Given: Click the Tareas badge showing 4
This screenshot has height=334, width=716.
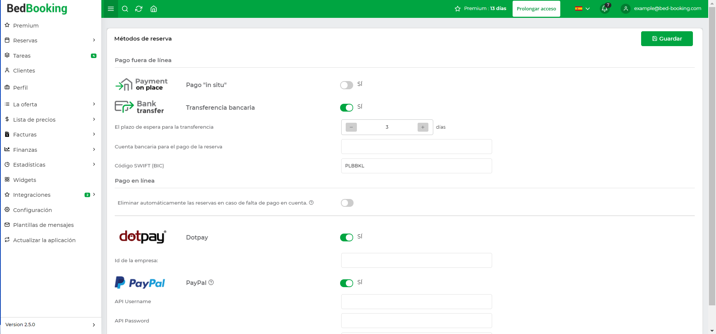Looking at the screenshot, I should [x=94, y=56].
